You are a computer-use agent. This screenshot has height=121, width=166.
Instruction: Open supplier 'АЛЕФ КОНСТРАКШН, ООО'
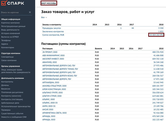pos(54,89)
